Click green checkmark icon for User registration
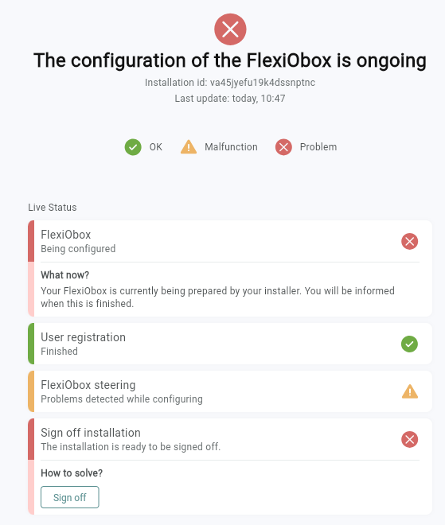The image size is (445, 525). tap(409, 344)
